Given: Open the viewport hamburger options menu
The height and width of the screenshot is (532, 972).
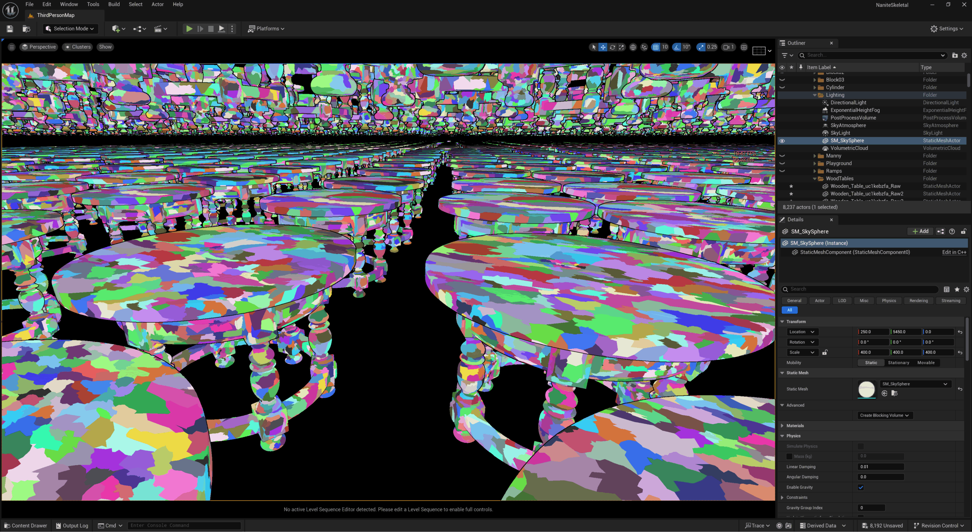Looking at the screenshot, I should pos(11,47).
